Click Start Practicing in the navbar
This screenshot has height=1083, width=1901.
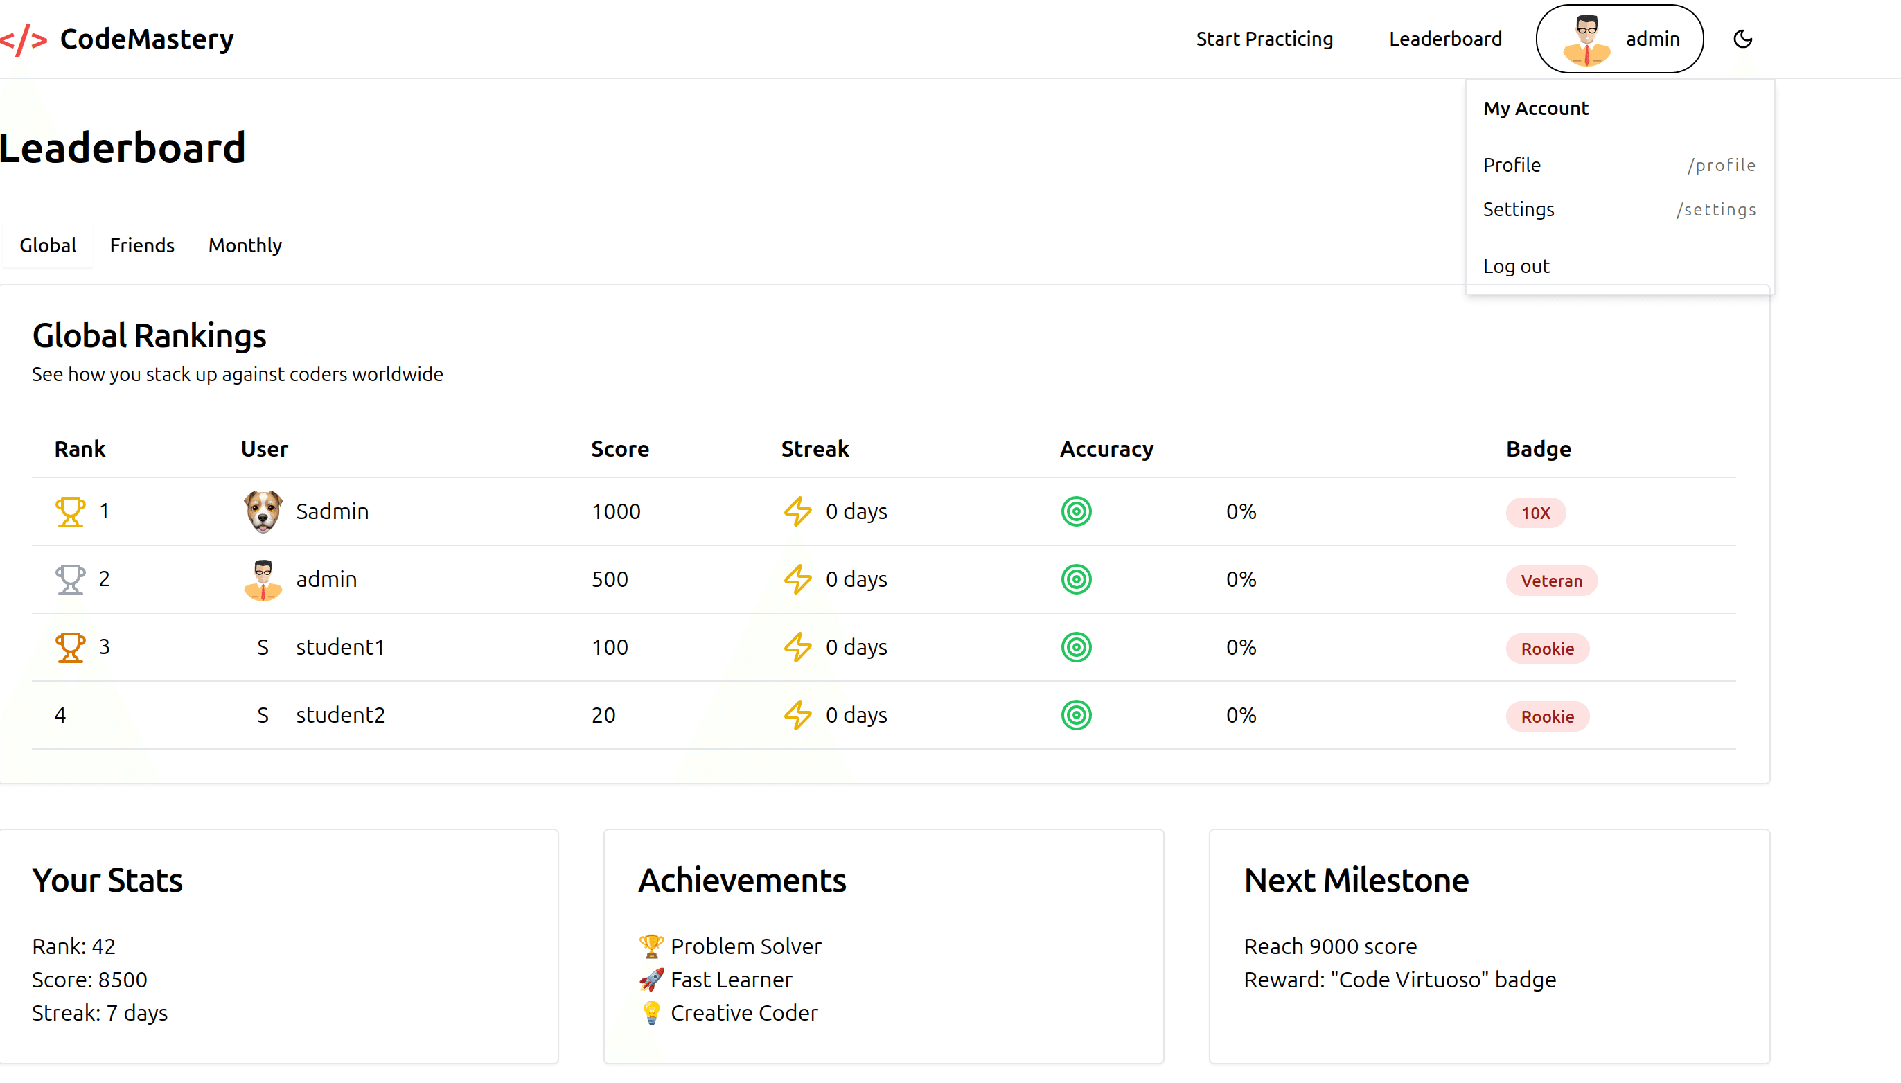click(x=1264, y=39)
